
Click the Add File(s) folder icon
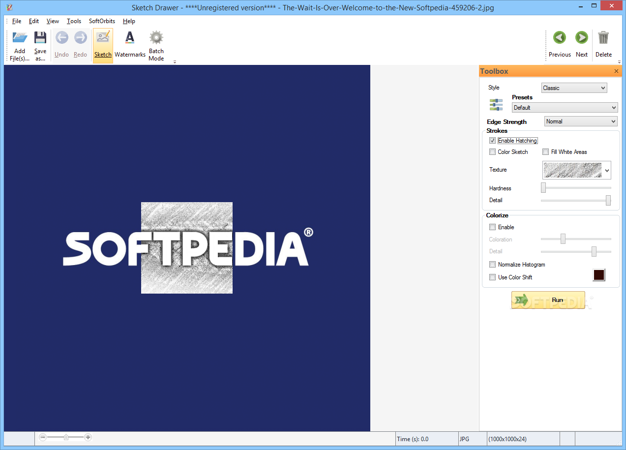pyautogui.click(x=20, y=38)
